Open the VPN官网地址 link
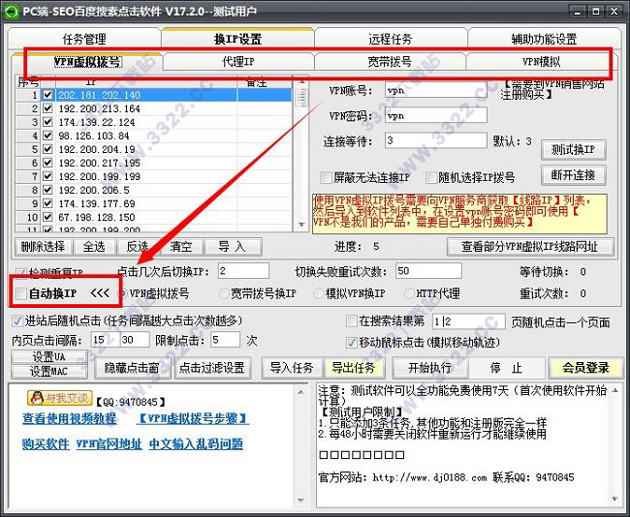This screenshot has width=630, height=517. click(x=109, y=444)
